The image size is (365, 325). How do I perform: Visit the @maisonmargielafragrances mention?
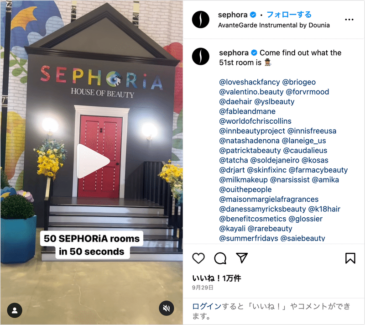click(269, 199)
